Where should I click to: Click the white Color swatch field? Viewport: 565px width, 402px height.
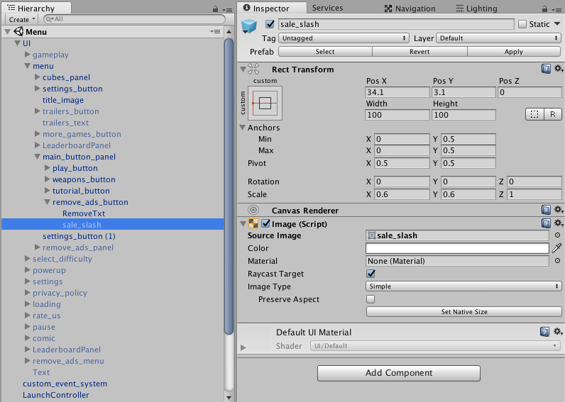457,248
